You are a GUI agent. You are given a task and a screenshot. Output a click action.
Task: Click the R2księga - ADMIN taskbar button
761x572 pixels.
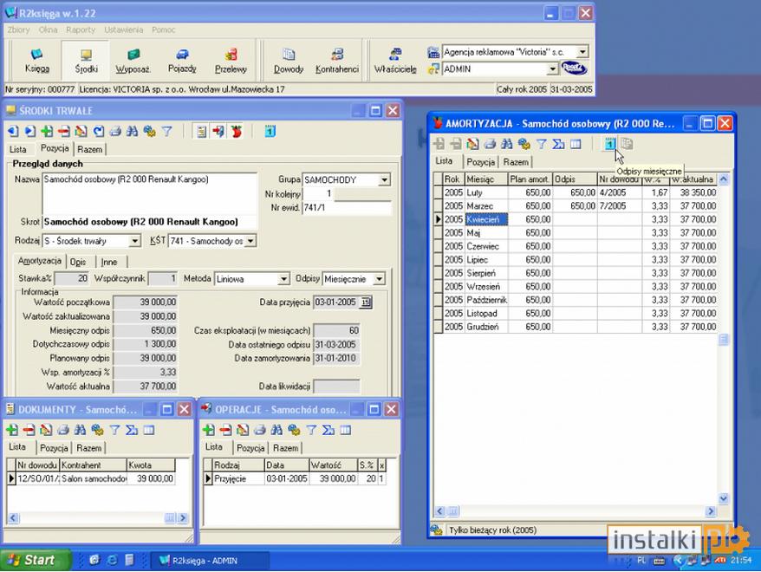tap(210, 561)
